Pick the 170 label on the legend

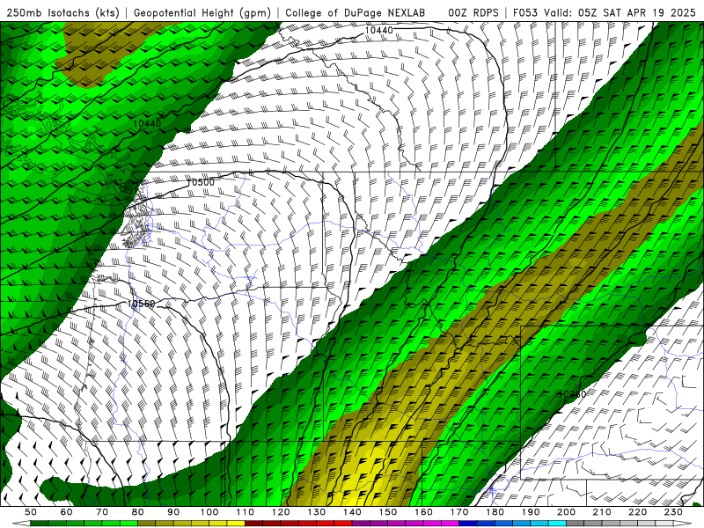(x=458, y=512)
